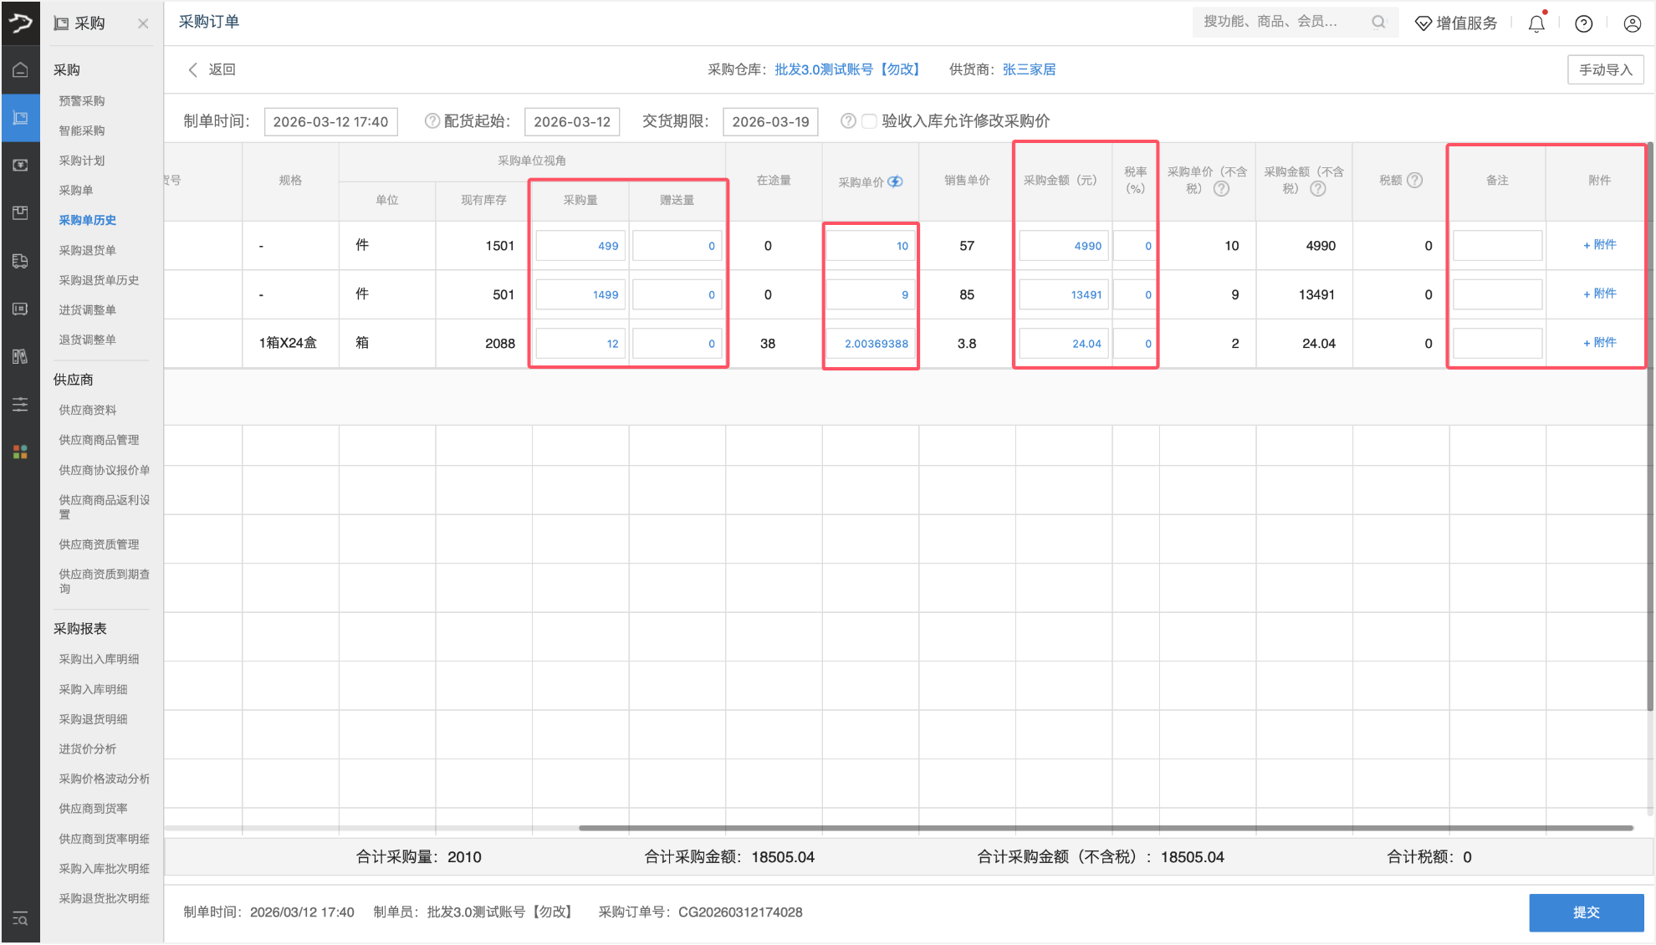
Task: Click the blue 提交 button
Action: [1586, 912]
